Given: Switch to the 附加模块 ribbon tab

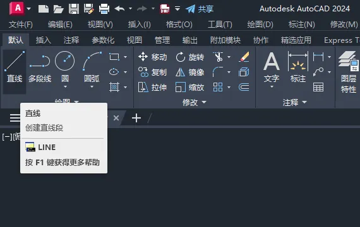Looking at the screenshot, I should [225, 40].
